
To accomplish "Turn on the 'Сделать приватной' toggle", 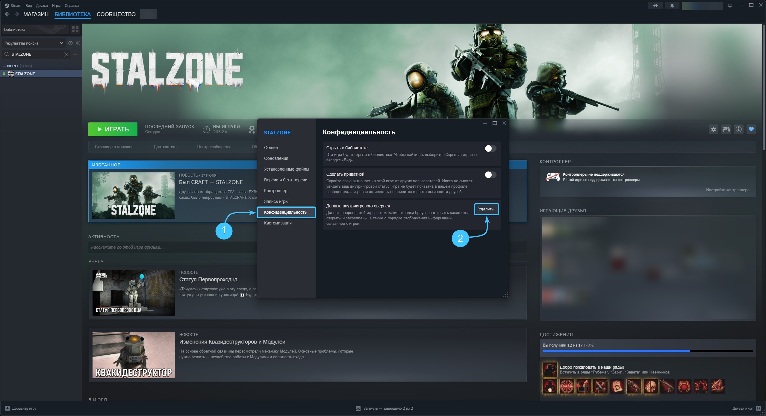I will point(490,175).
